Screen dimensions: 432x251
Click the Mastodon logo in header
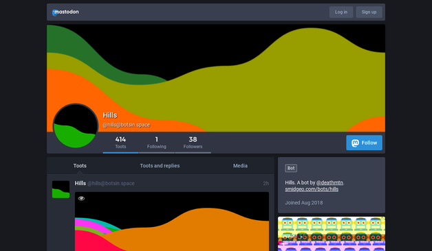(x=65, y=12)
